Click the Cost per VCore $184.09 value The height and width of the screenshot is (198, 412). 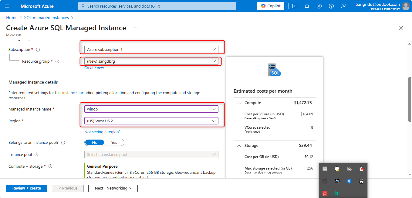pos(306,114)
